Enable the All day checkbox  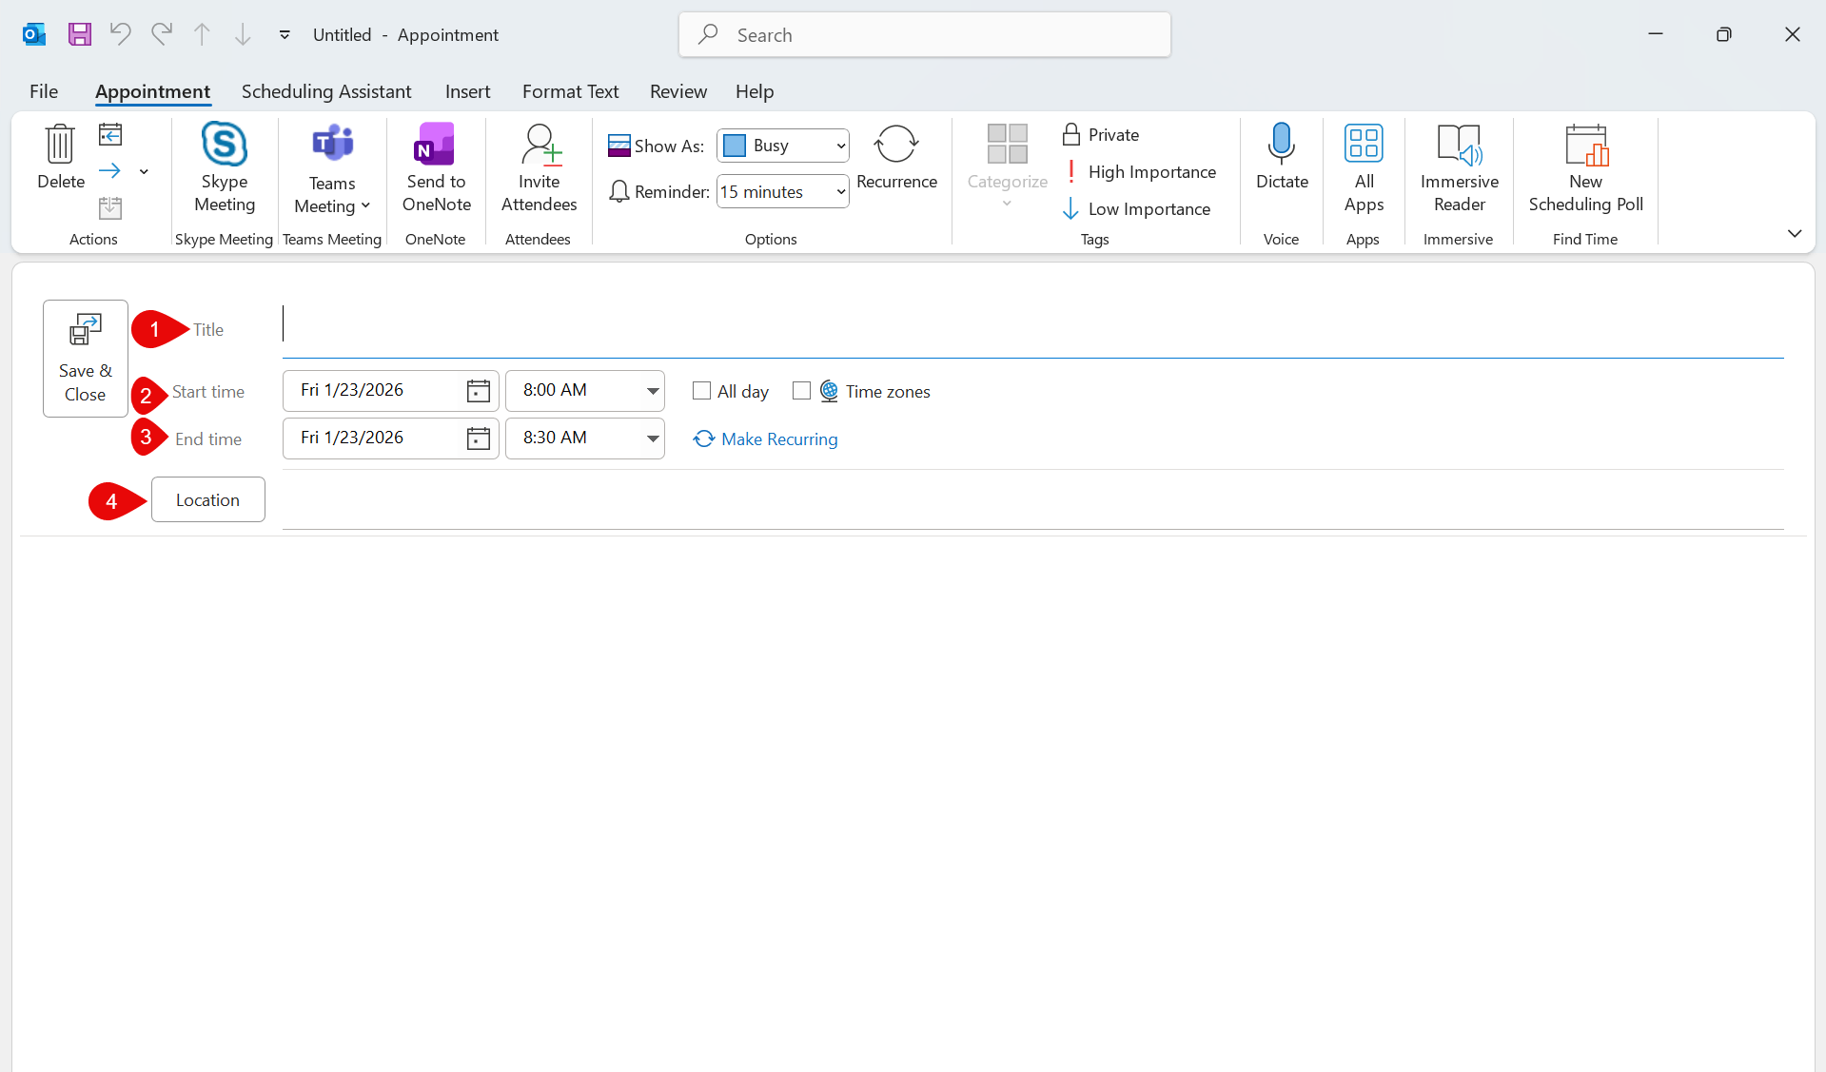pyautogui.click(x=702, y=391)
